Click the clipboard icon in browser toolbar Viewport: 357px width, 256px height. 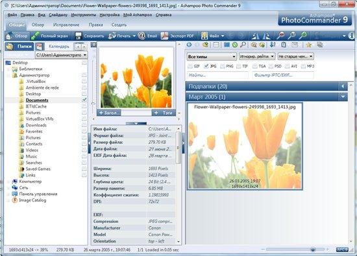coord(284,45)
